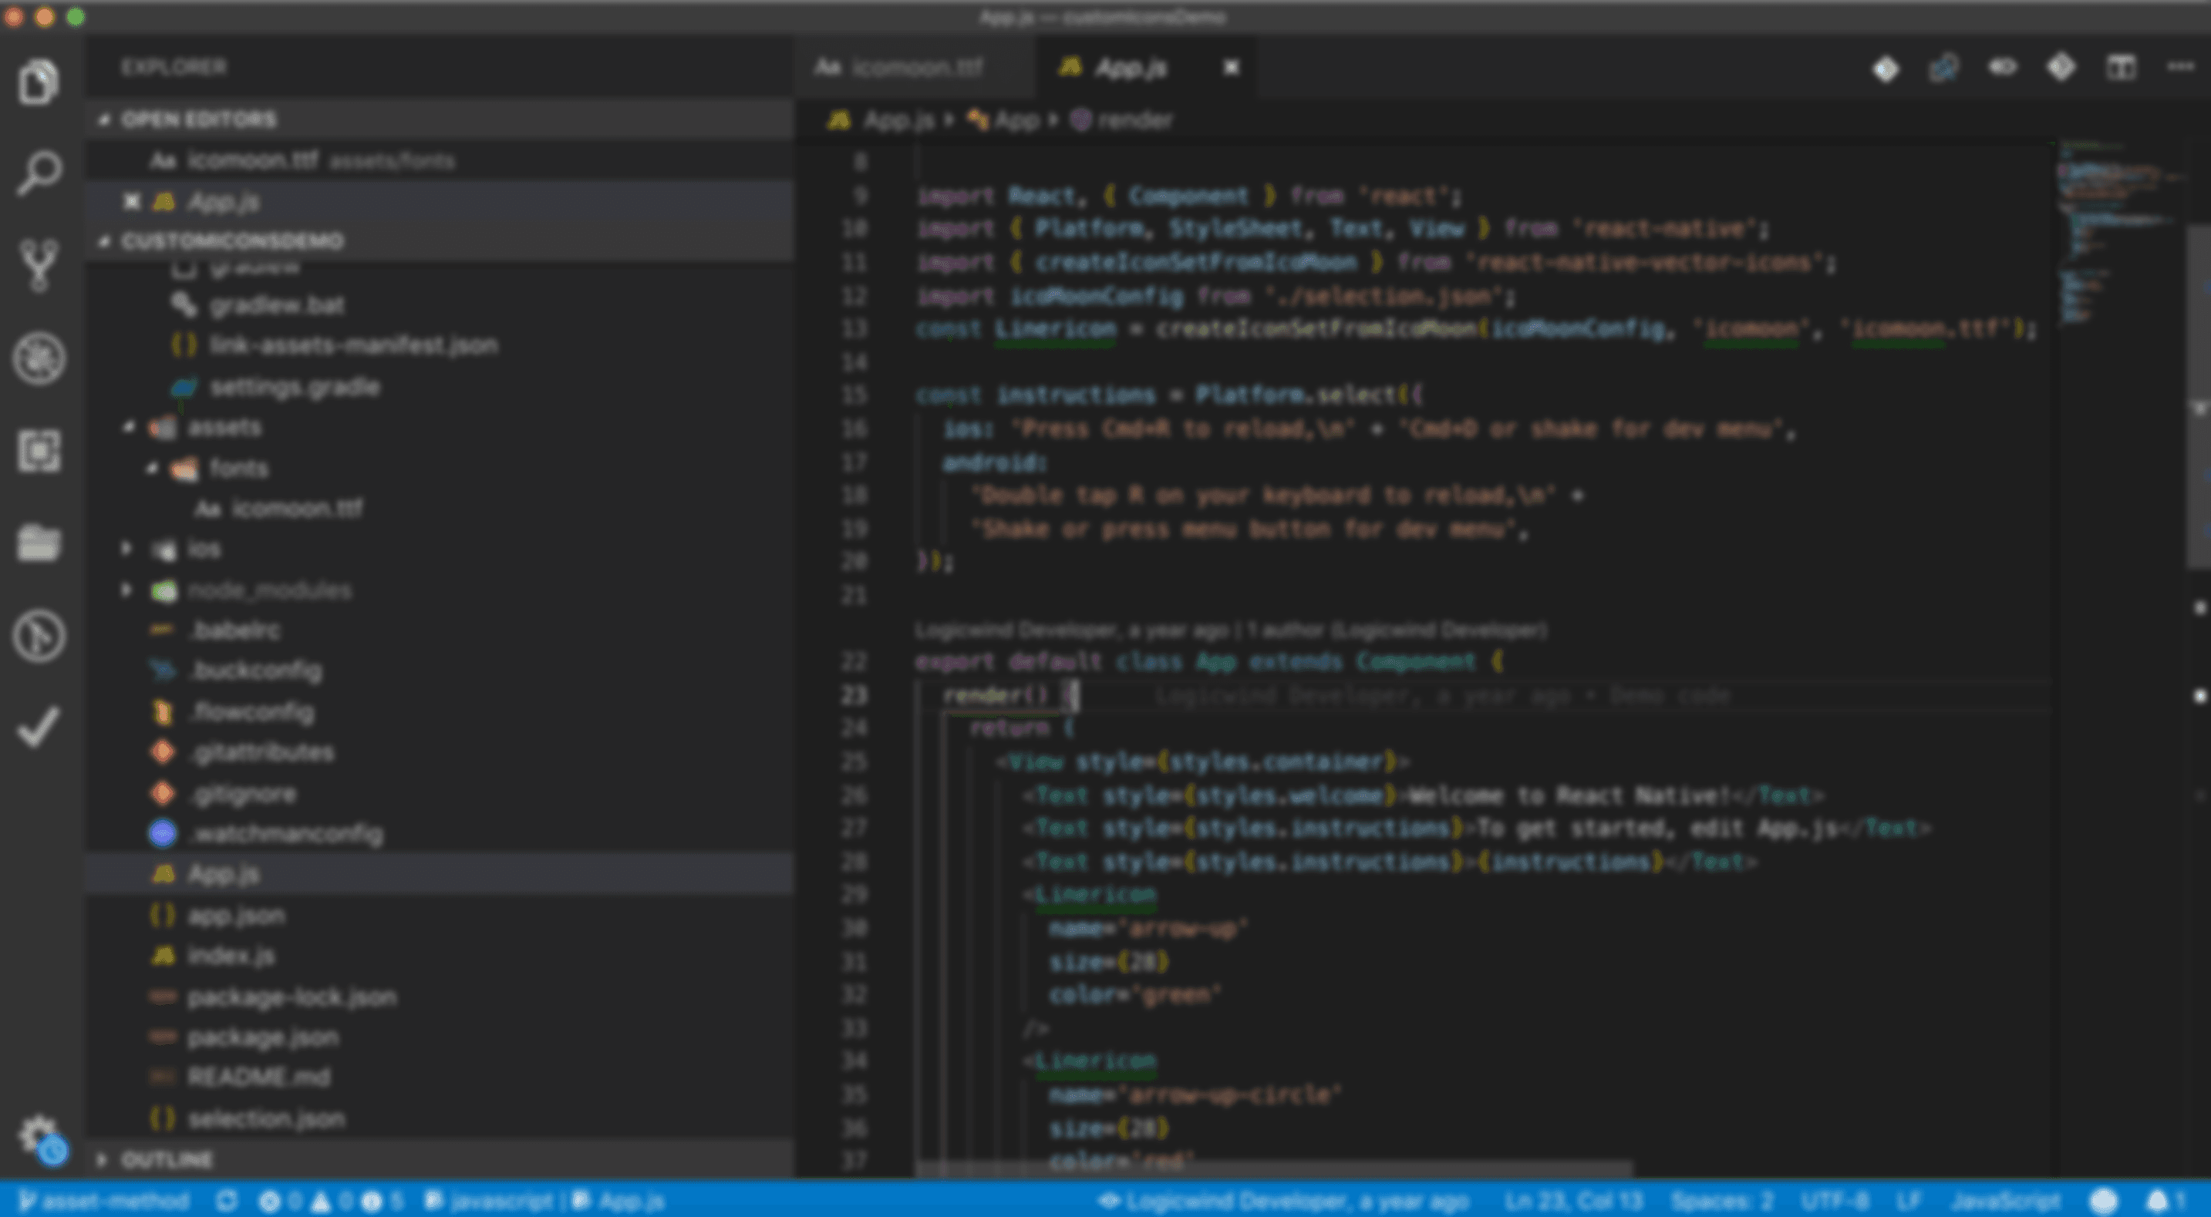2211x1217 pixels.
Task: Click sync changes icon in status bar
Action: (x=227, y=1201)
